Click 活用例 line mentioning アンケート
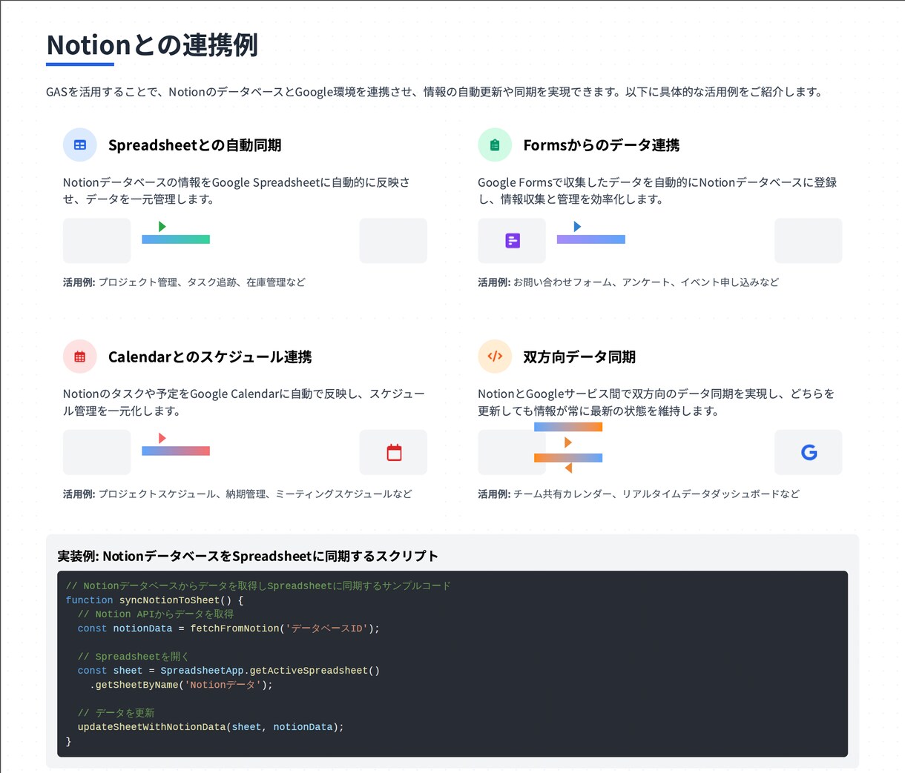905x773 pixels. (628, 282)
